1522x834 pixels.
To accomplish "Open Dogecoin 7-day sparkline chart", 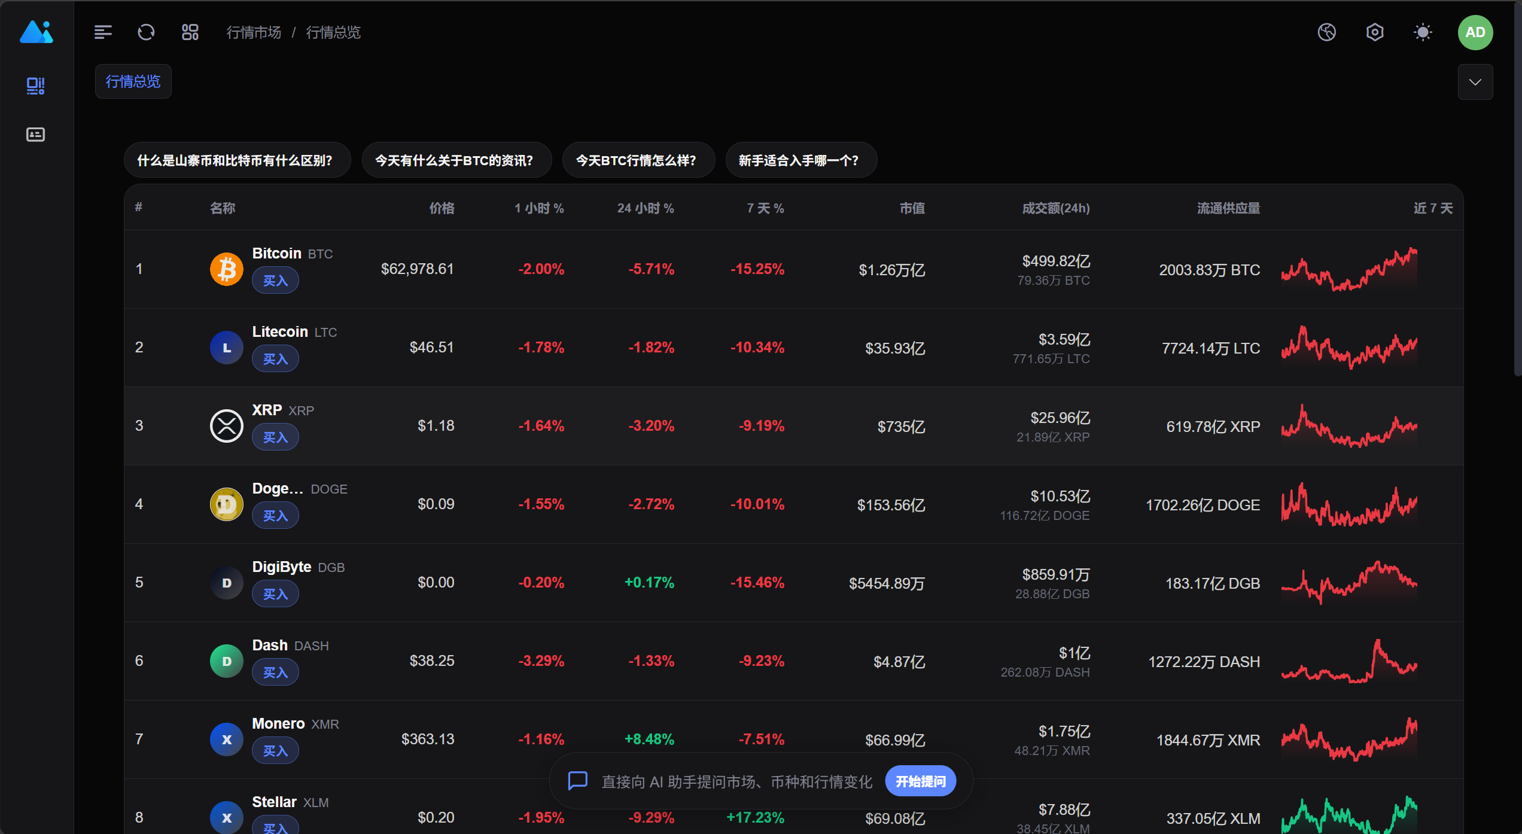I will [1349, 504].
